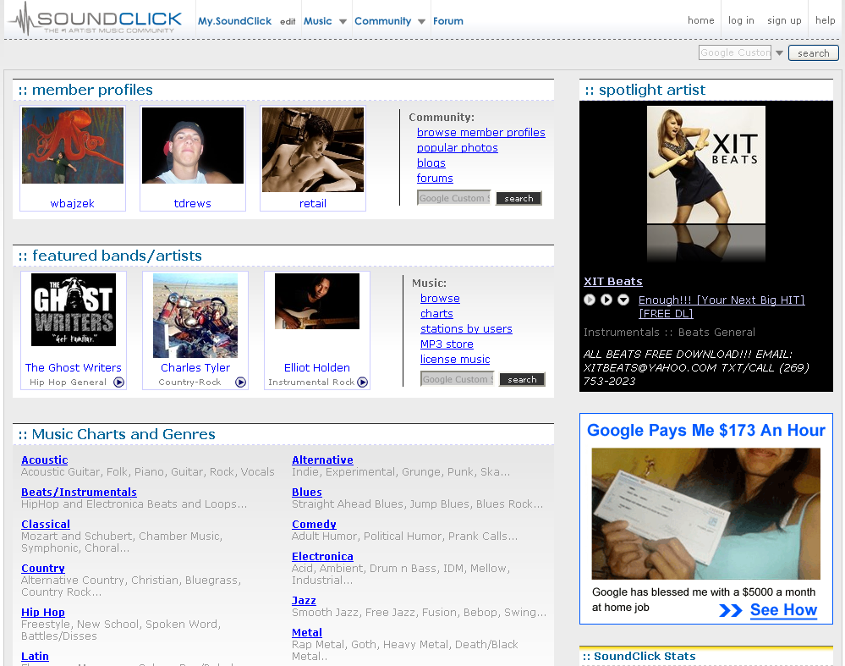The height and width of the screenshot is (666, 845).
Task: Click the license music link
Action: coord(455,359)
